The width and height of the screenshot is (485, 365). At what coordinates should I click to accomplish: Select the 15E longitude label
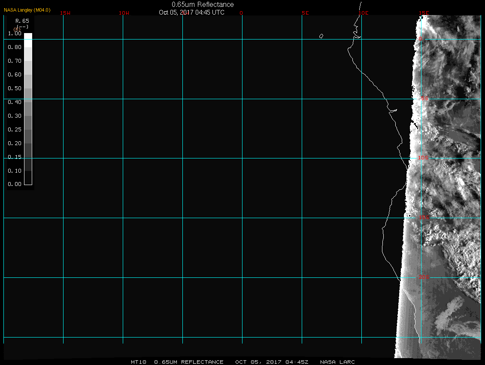coord(424,13)
